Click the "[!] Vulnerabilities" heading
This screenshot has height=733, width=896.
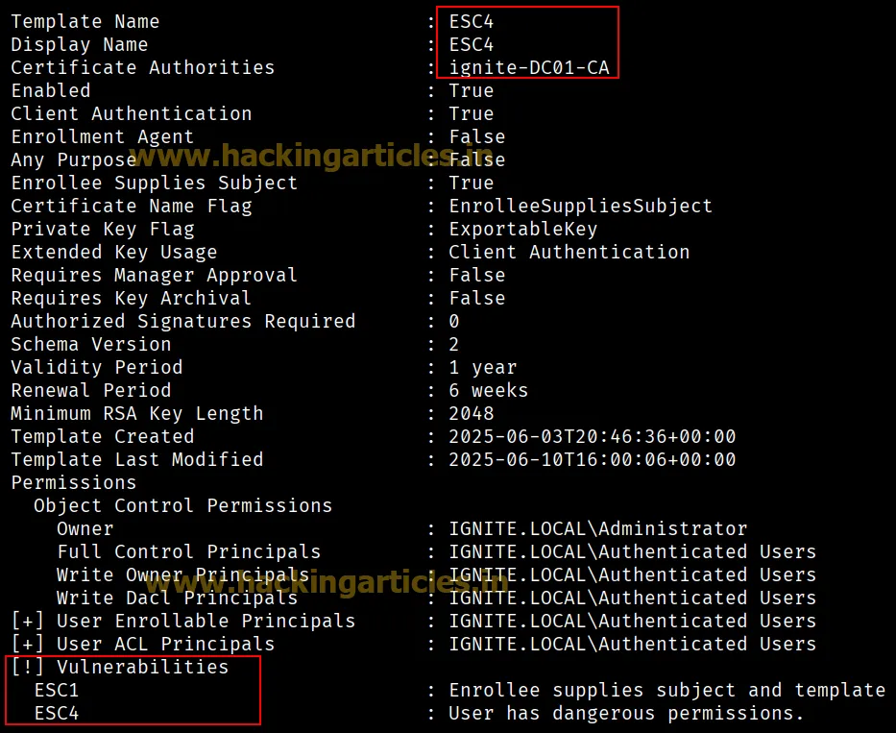120,667
